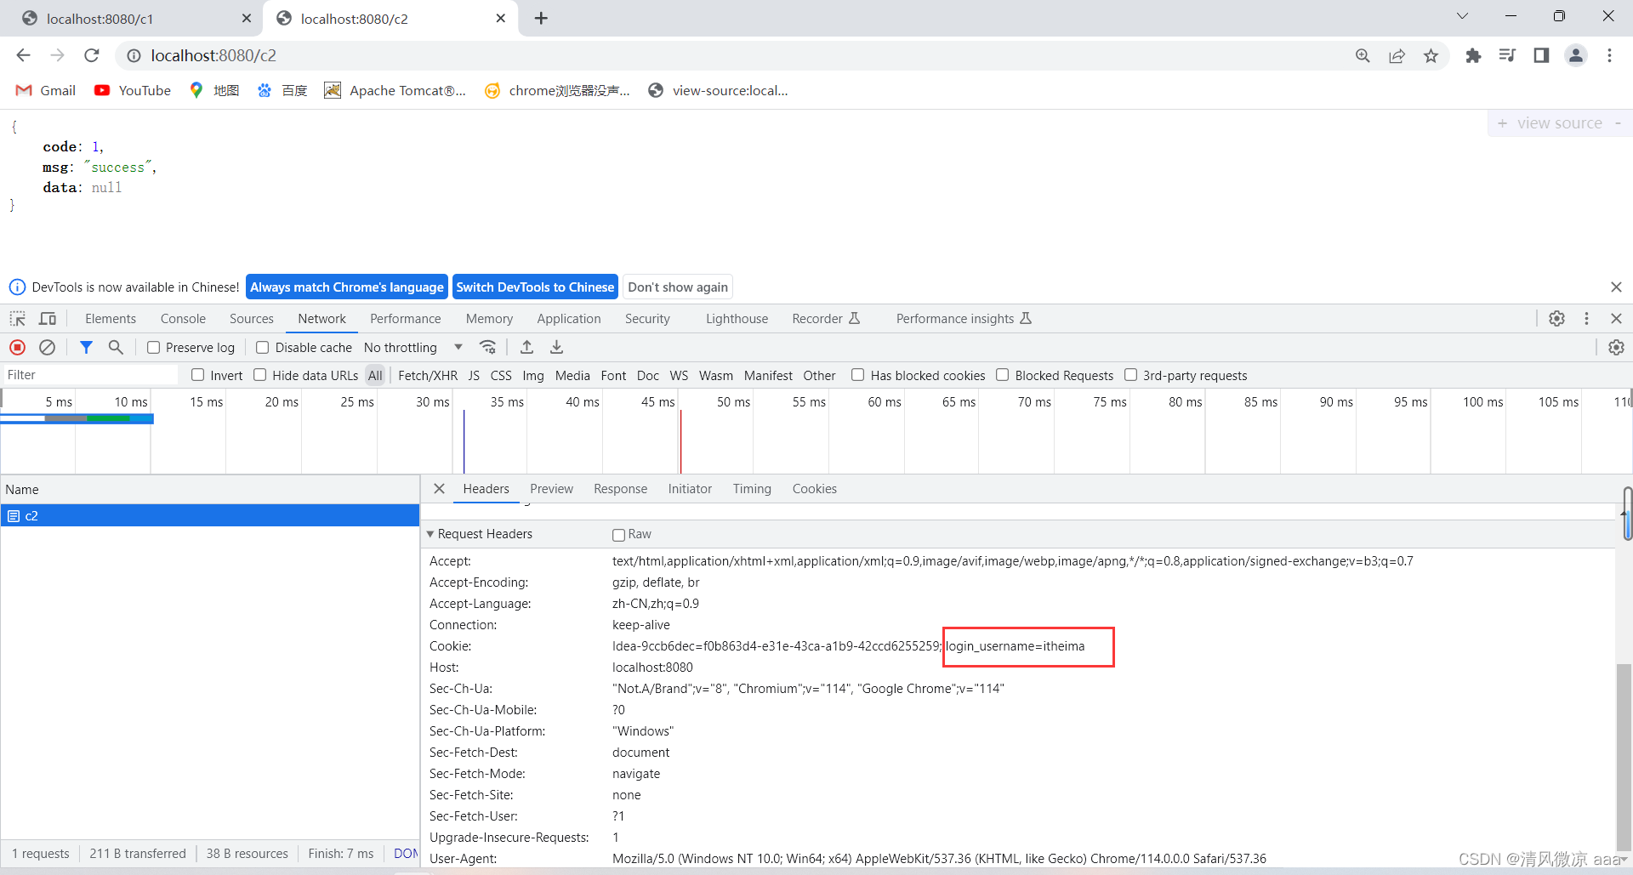
Task: Toggle the network filter funnel icon
Action: tap(86, 347)
